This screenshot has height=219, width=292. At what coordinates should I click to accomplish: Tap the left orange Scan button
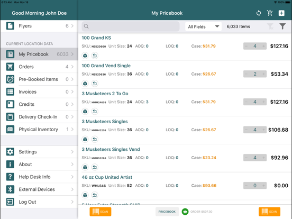[101, 212]
